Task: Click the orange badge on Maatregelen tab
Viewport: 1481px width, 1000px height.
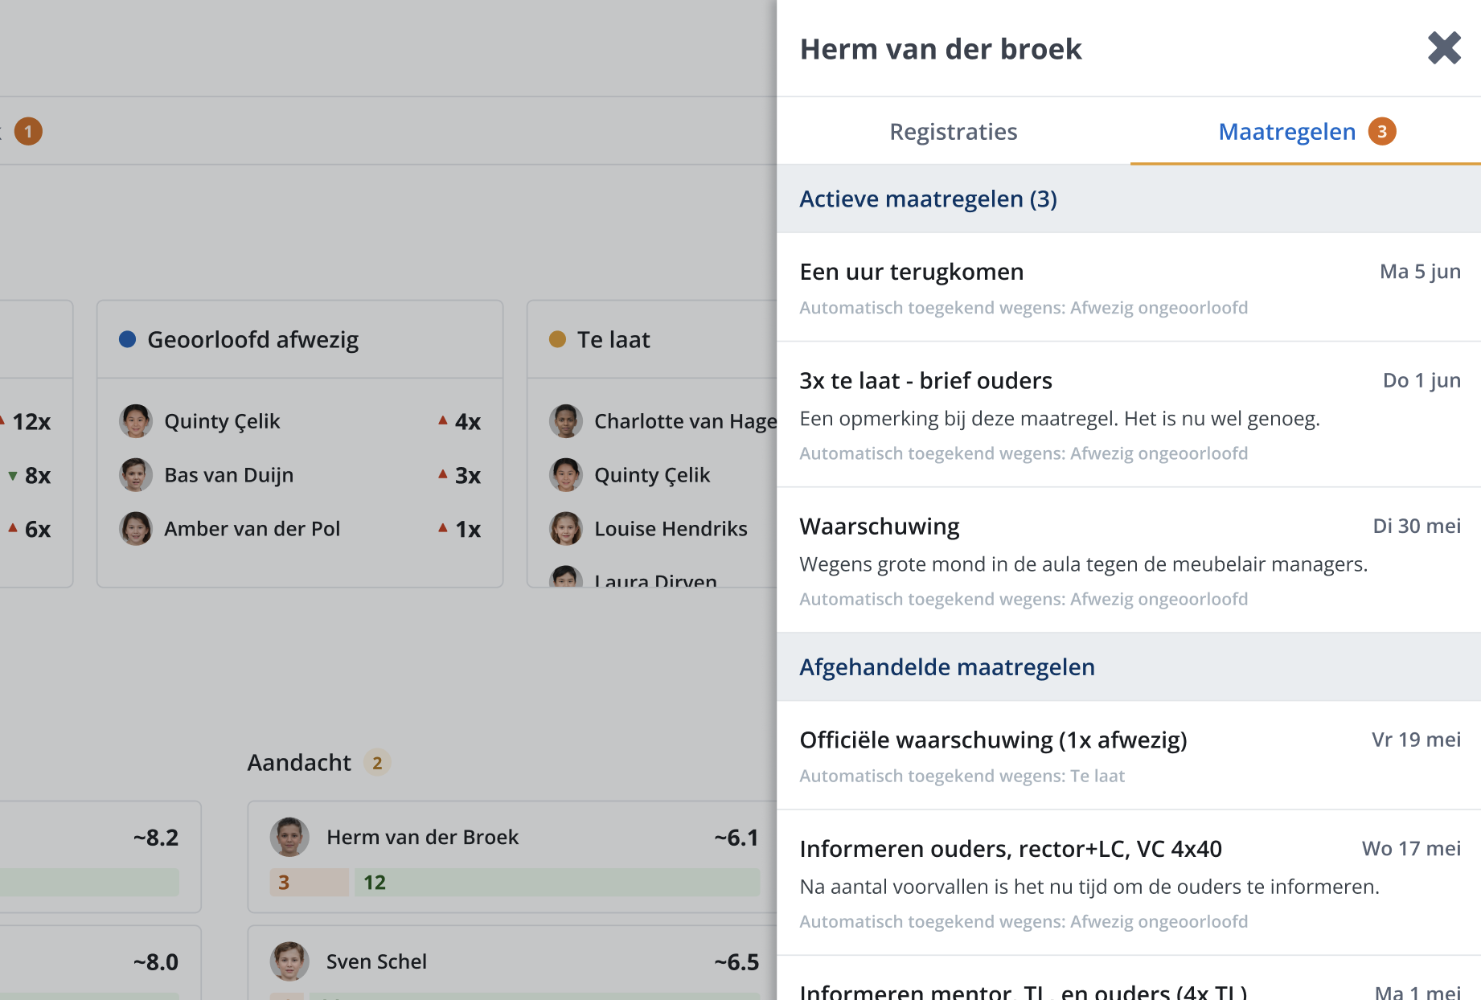Action: pos(1382,131)
